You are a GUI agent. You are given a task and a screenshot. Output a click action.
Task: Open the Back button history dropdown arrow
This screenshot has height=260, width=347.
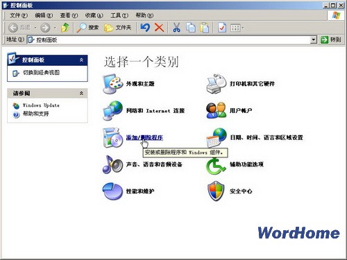click(x=35, y=28)
